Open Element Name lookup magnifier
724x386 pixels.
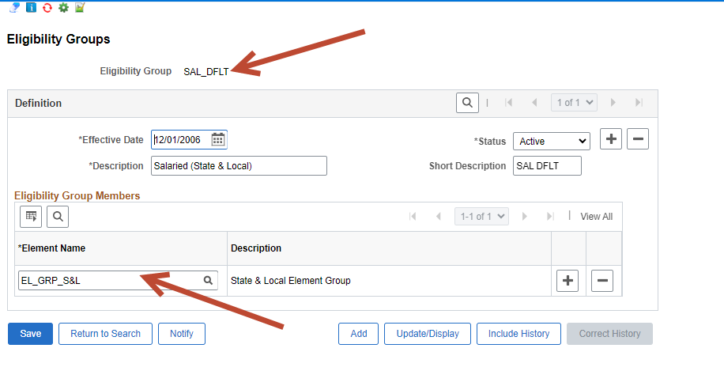(208, 280)
